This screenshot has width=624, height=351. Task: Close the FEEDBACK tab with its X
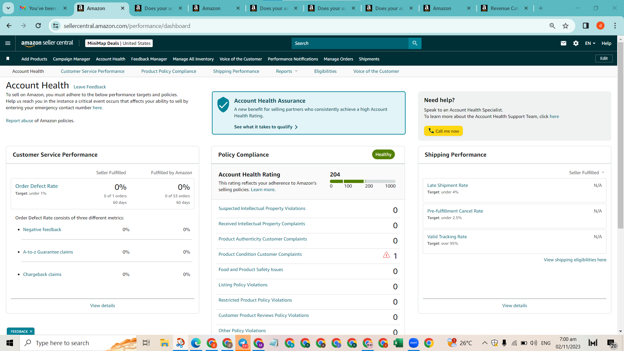pos(31,331)
